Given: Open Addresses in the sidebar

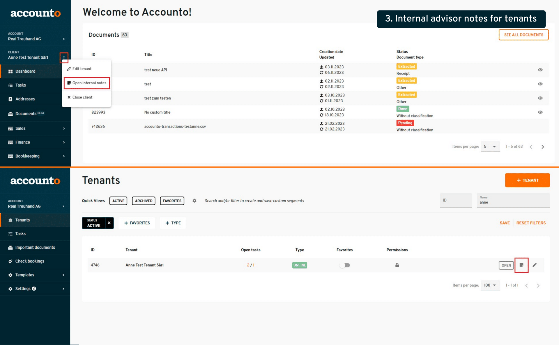Looking at the screenshot, I should tap(35, 99).
